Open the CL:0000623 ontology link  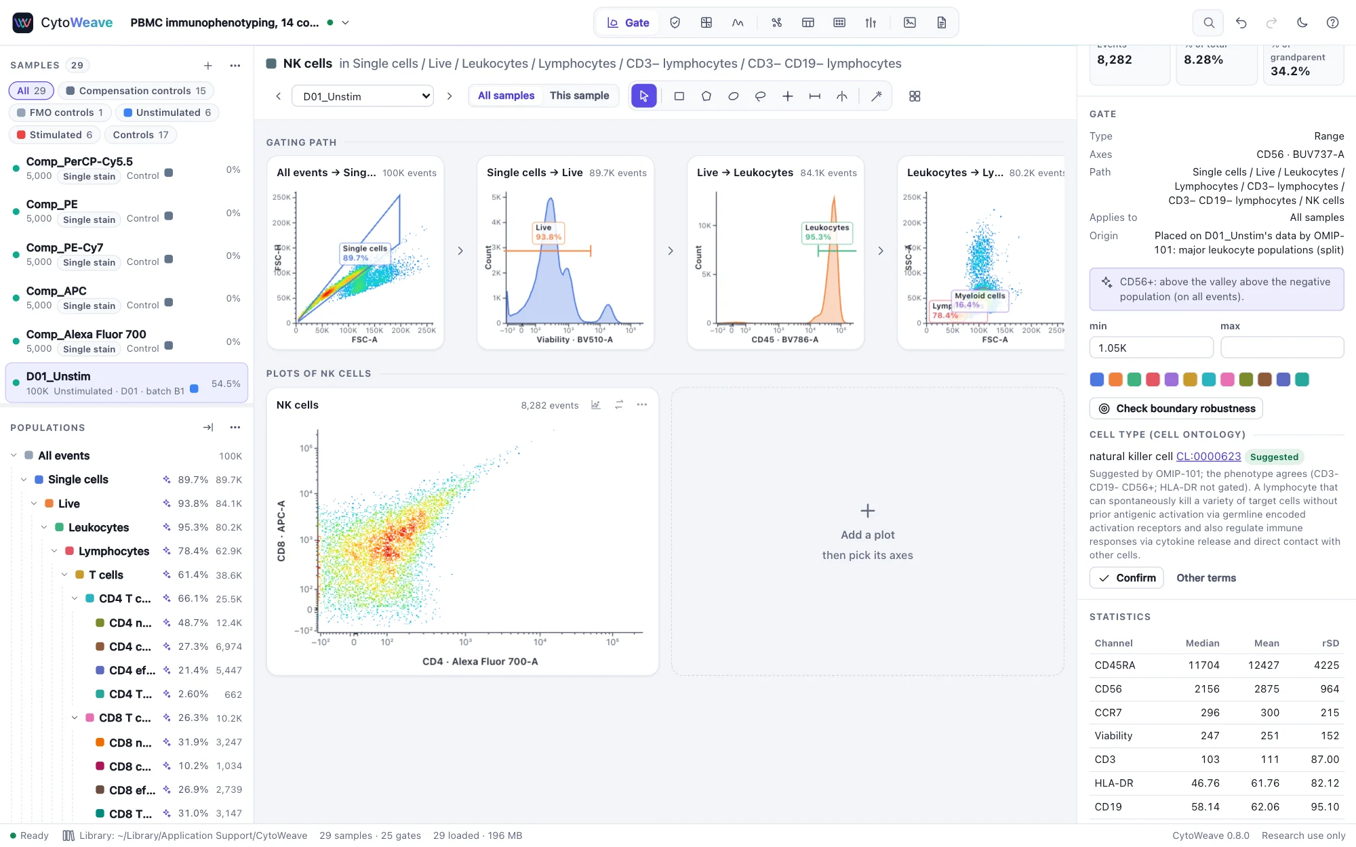pyautogui.click(x=1208, y=457)
